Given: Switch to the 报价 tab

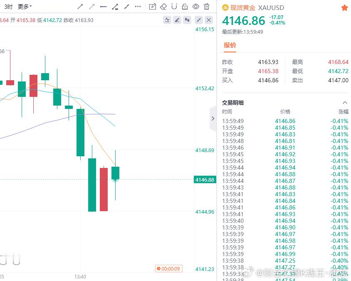Looking at the screenshot, I should [230, 46].
